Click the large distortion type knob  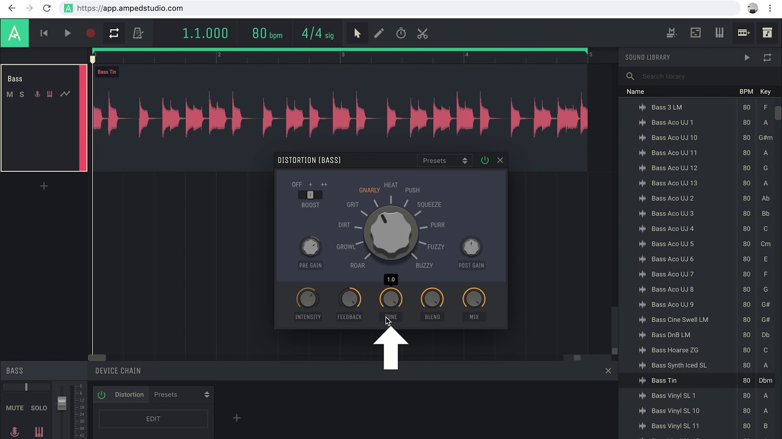(391, 233)
